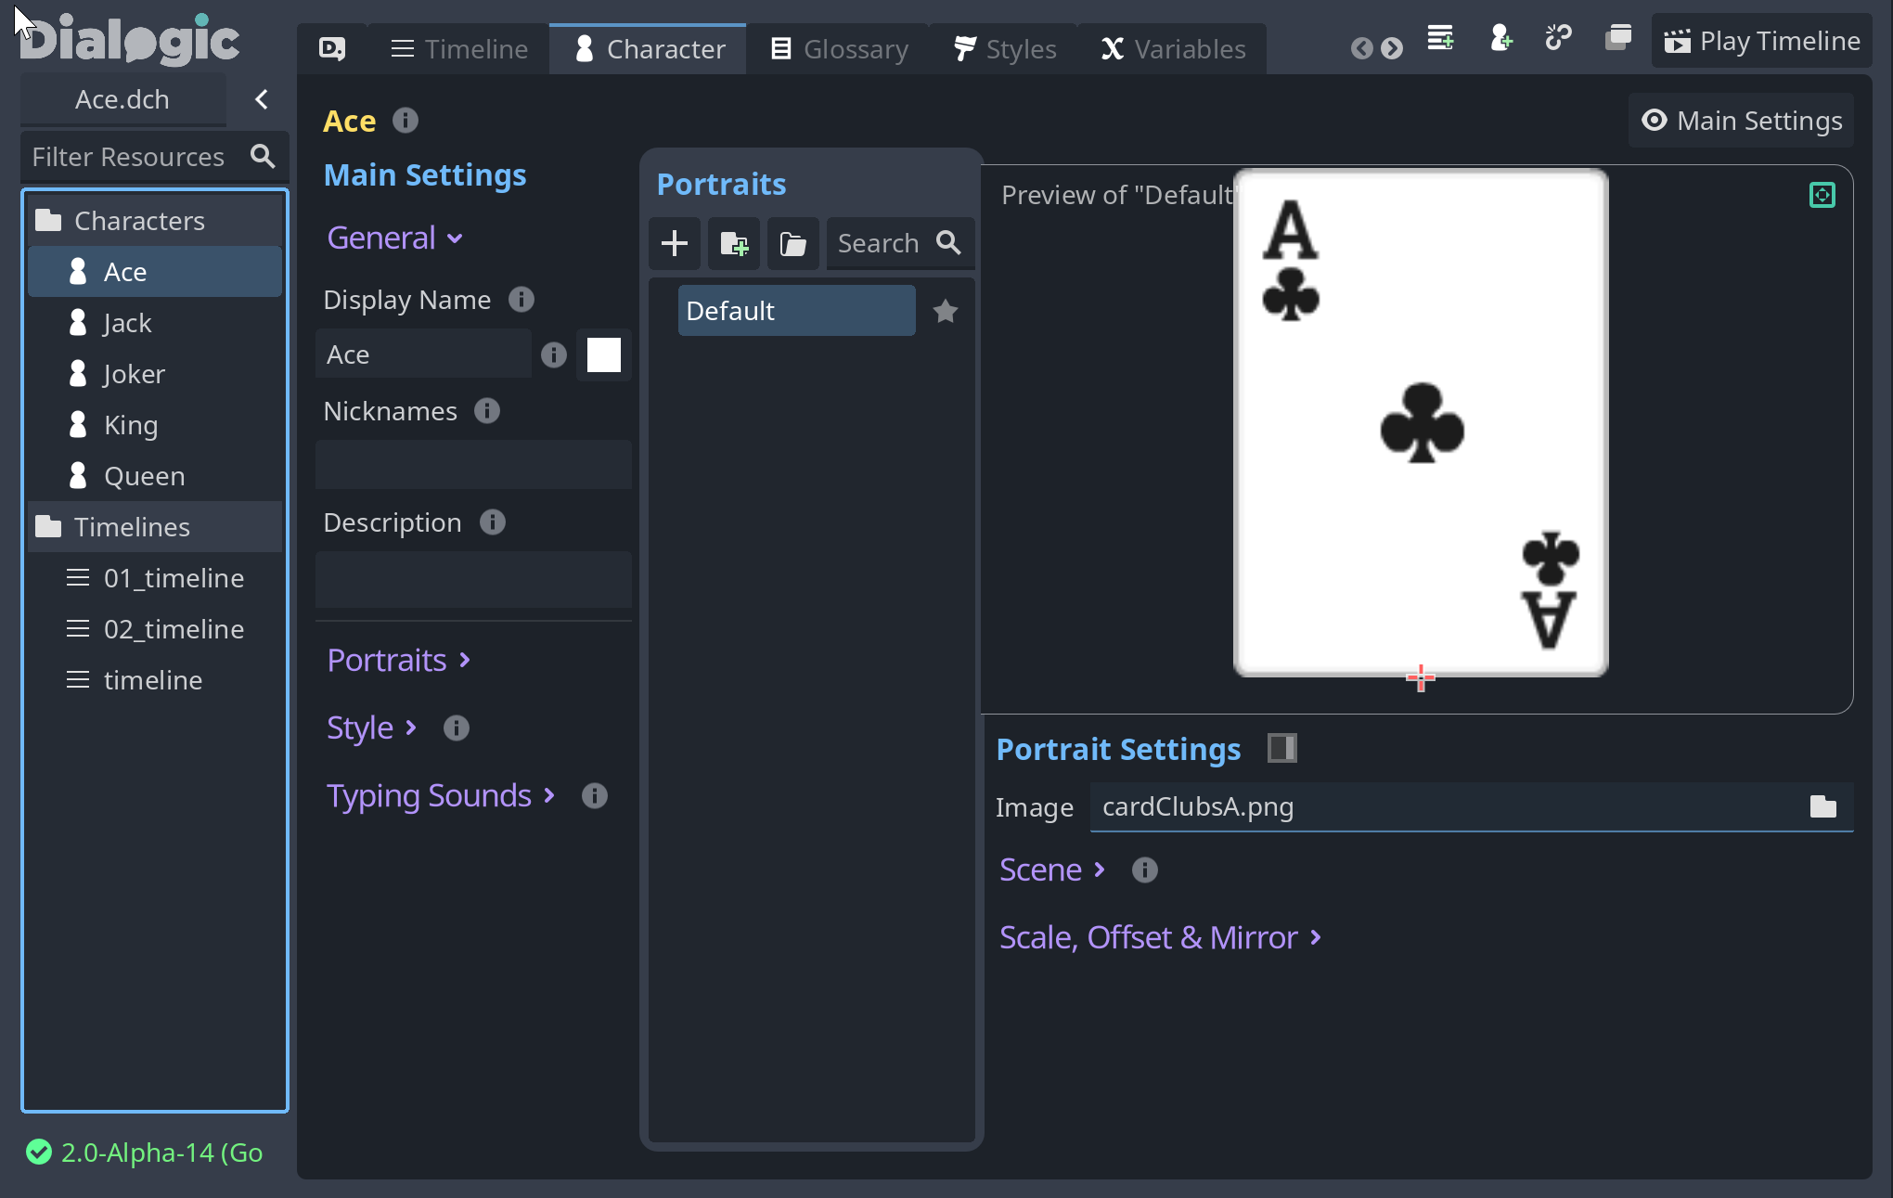Open the white character color swatch
Image resolution: width=1893 pixels, height=1198 pixels.
point(604,354)
